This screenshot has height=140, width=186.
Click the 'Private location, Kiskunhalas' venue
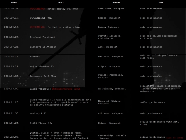point(110,37)
